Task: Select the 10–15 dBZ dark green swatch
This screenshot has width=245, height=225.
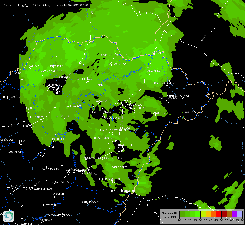Action: point(182,214)
